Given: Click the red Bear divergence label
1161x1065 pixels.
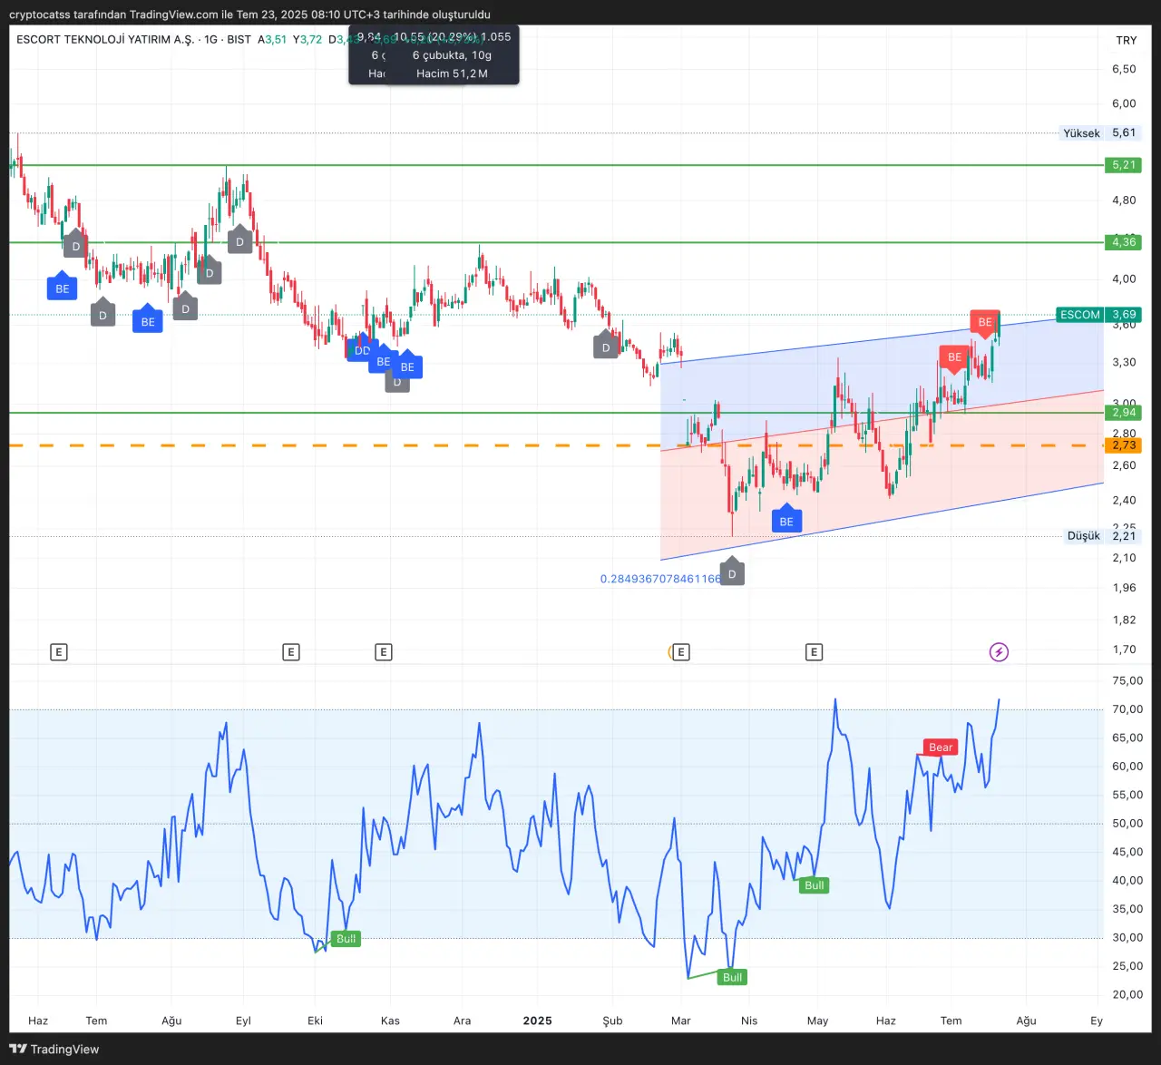Looking at the screenshot, I should click(941, 747).
